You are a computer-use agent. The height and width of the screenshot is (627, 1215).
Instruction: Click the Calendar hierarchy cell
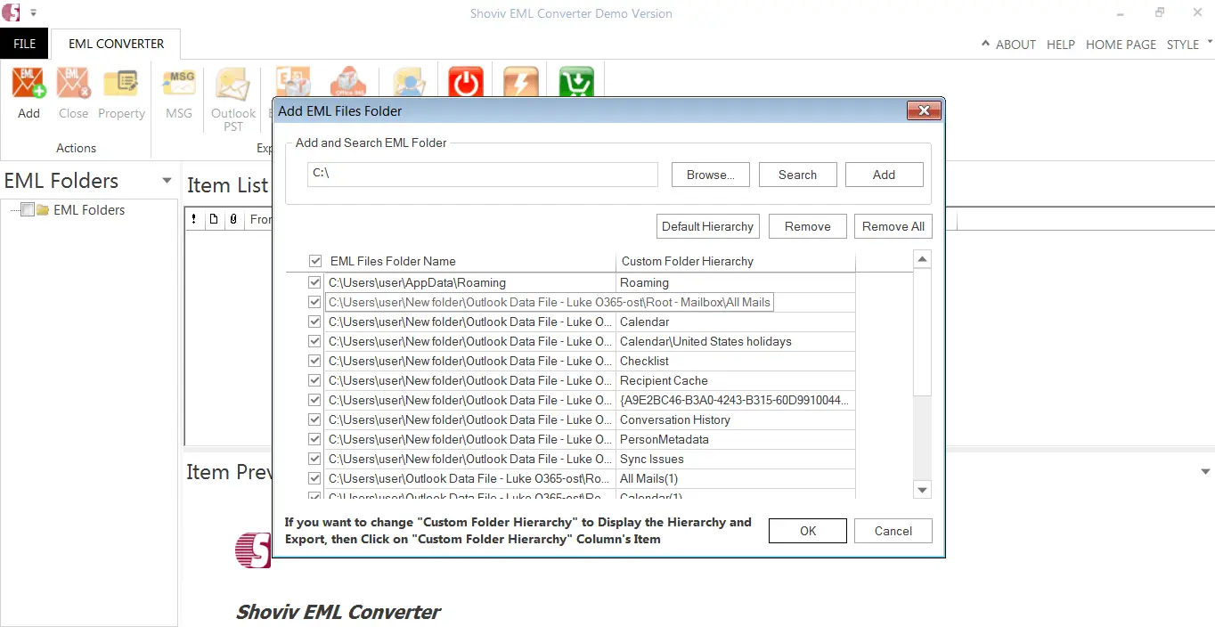pos(736,322)
